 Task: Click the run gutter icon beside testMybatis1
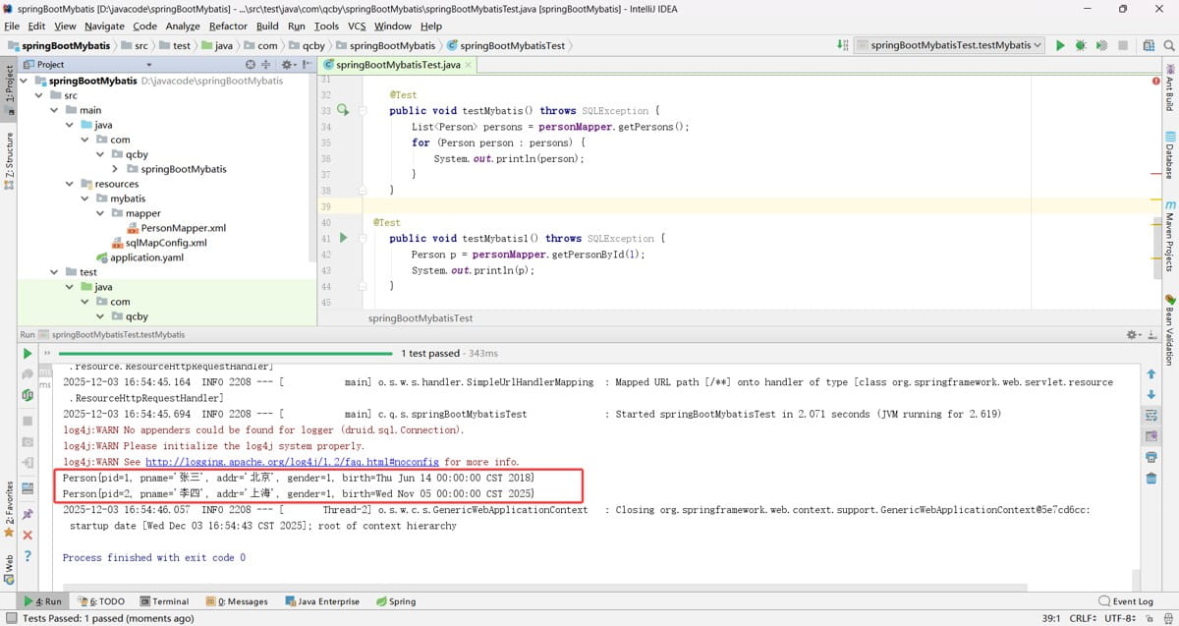344,238
